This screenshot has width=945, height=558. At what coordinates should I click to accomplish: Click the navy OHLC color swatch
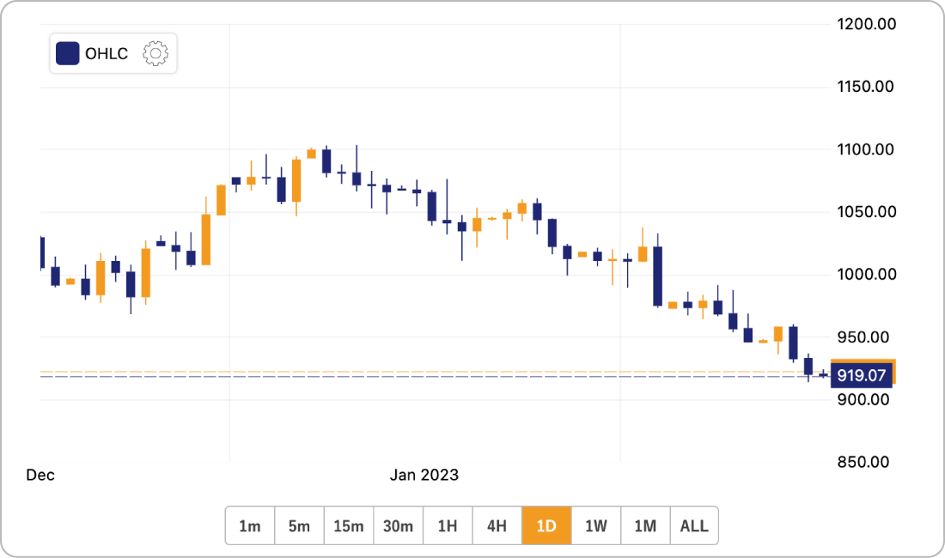click(68, 53)
